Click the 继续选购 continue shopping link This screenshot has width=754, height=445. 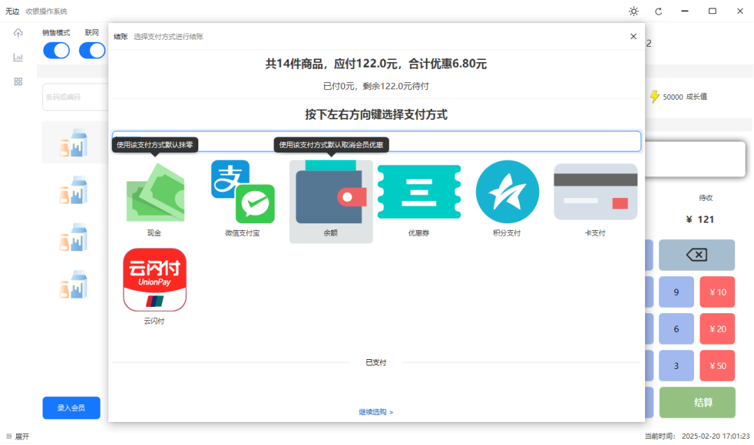click(x=376, y=412)
